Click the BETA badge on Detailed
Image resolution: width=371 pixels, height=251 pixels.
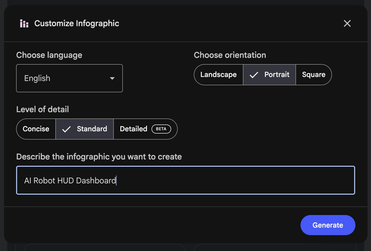pyautogui.click(x=161, y=129)
